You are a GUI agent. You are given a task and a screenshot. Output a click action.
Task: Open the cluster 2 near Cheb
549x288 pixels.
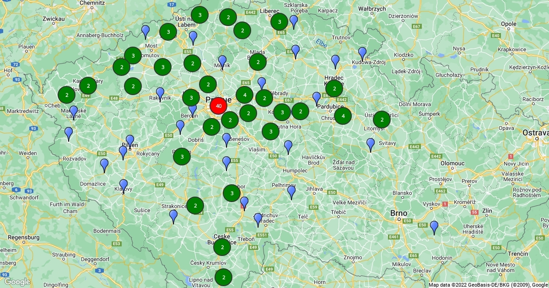tap(67, 95)
